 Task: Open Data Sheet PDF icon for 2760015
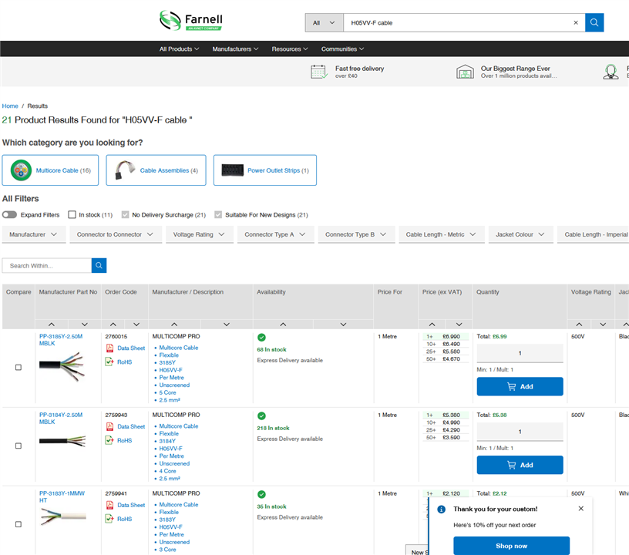(109, 348)
